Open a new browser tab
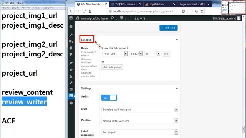 coord(215,4)
